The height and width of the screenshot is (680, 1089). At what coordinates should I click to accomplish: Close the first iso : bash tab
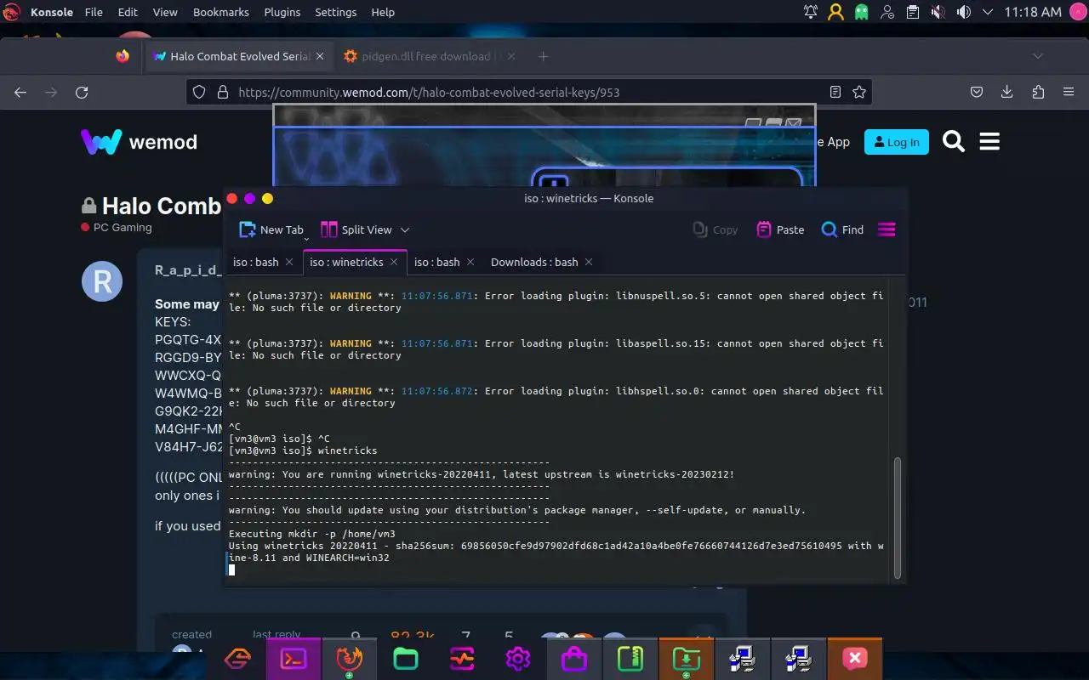point(289,262)
